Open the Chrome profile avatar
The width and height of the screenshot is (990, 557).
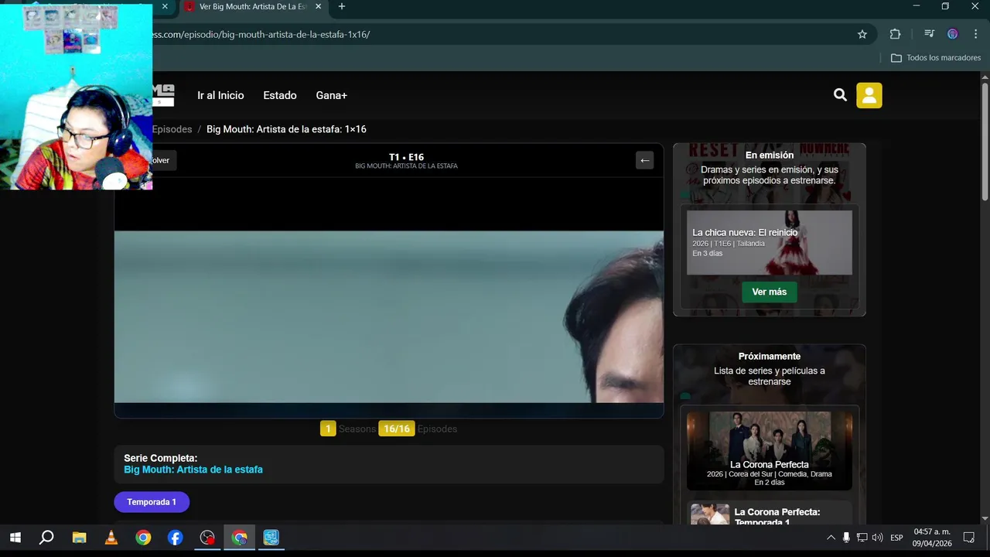tap(952, 34)
